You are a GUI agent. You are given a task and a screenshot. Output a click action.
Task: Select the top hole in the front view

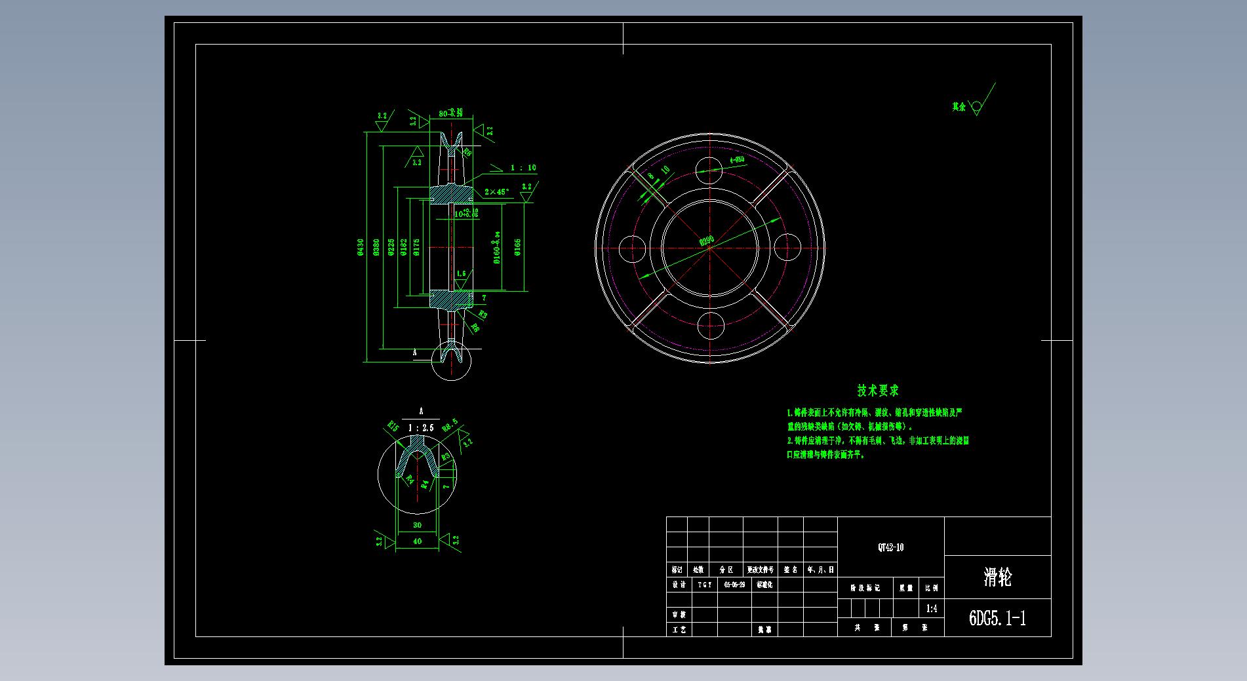pos(709,172)
